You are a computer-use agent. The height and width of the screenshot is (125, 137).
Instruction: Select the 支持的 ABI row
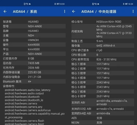point(103,102)
